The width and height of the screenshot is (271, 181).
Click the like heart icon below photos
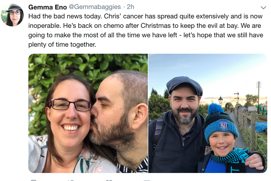tap(109, 180)
